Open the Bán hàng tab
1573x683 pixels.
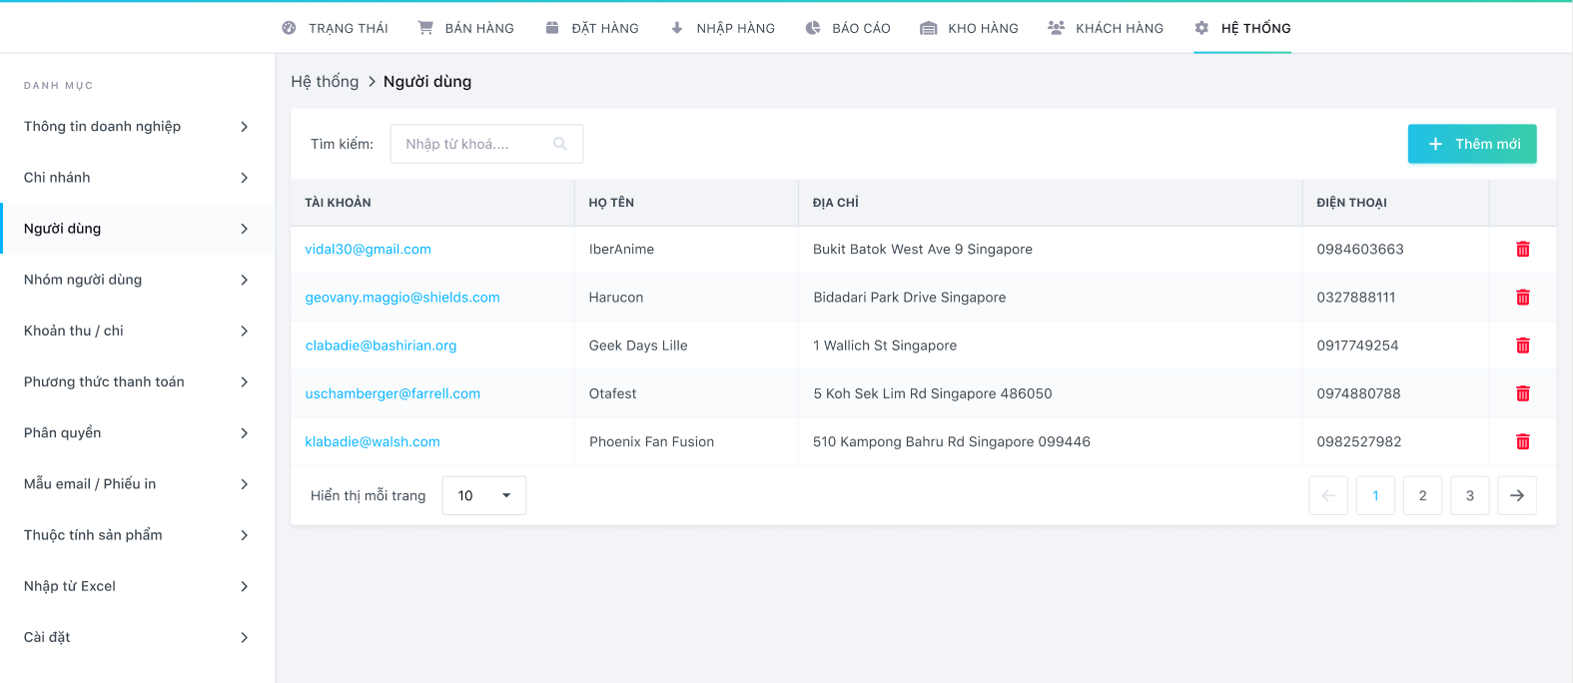click(466, 28)
